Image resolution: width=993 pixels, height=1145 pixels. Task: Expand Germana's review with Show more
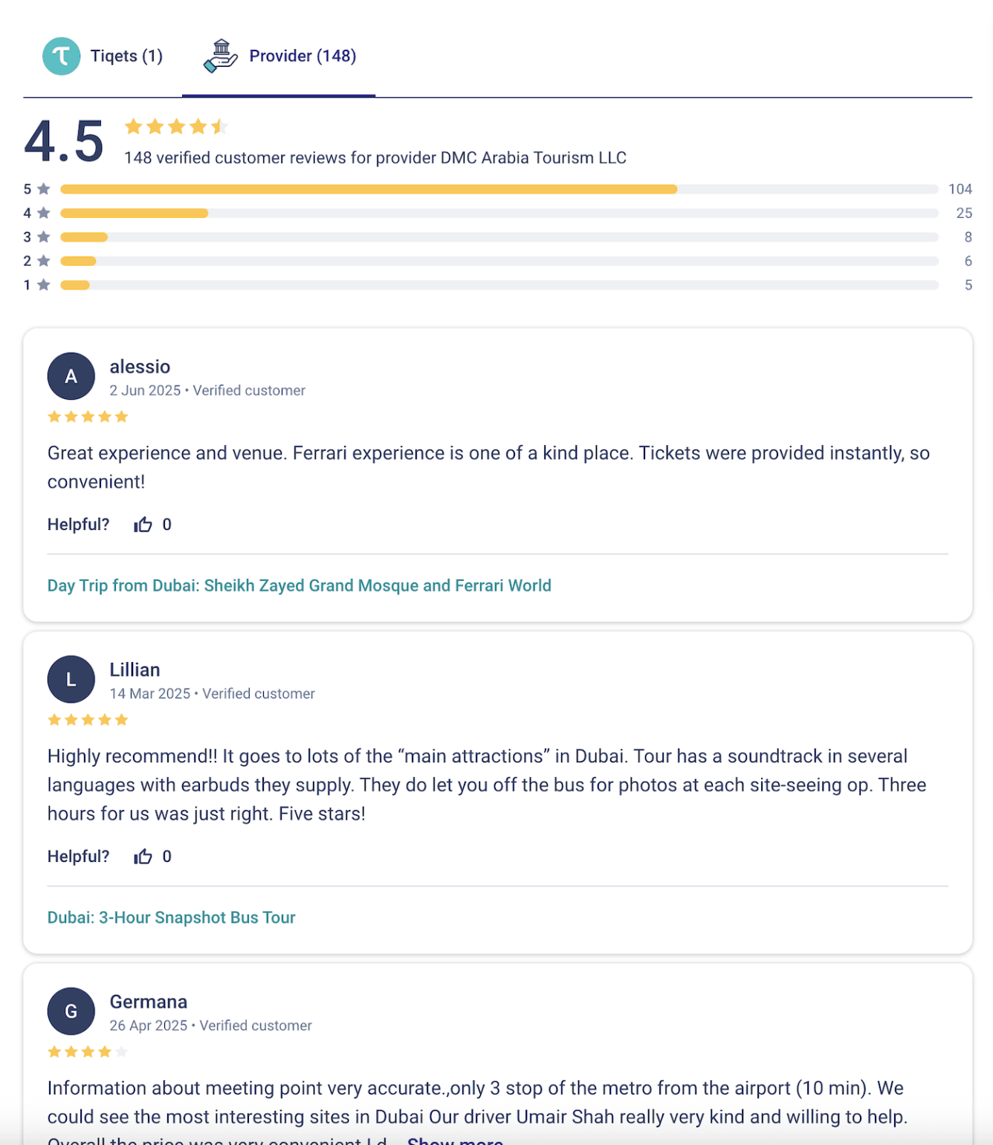pyautogui.click(x=455, y=1141)
